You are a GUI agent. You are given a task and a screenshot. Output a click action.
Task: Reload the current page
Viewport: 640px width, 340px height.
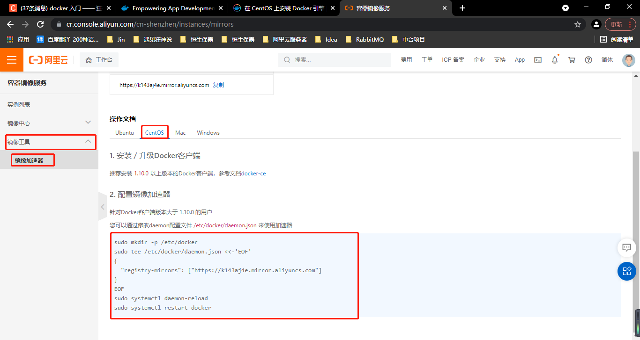click(40, 24)
